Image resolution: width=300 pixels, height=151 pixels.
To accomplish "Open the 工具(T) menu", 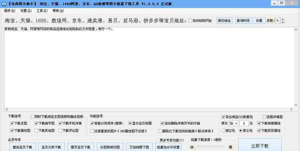I will 42,11.
